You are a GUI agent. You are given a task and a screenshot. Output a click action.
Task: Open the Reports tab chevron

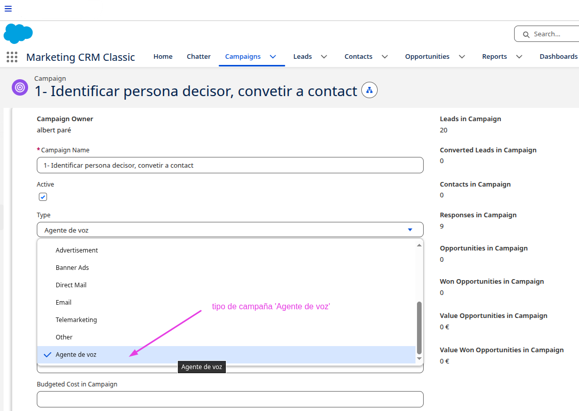pos(519,57)
